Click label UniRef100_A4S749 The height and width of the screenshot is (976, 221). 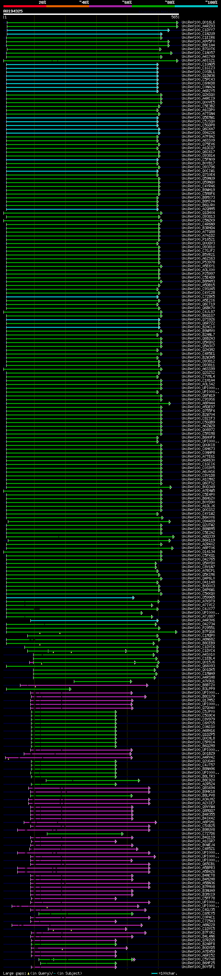(198, 56)
